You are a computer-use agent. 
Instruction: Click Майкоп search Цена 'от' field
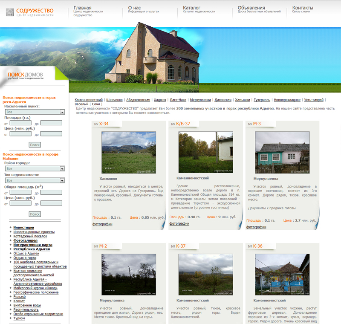pyautogui.click(x=20, y=203)
